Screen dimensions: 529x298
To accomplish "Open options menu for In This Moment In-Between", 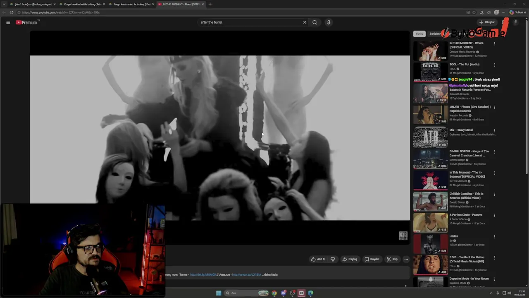I will coord(495,173).
